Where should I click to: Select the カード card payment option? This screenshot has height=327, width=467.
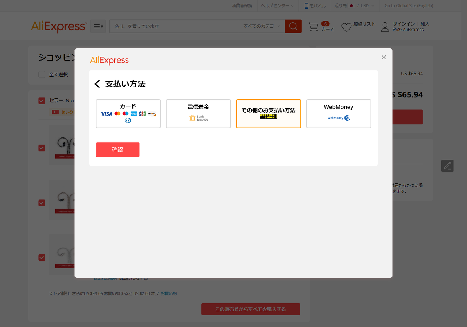point(128,113)
